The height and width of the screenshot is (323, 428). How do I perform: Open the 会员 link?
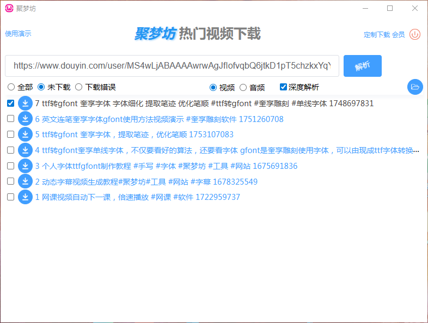pyautogui.click(x=398, y=35)
